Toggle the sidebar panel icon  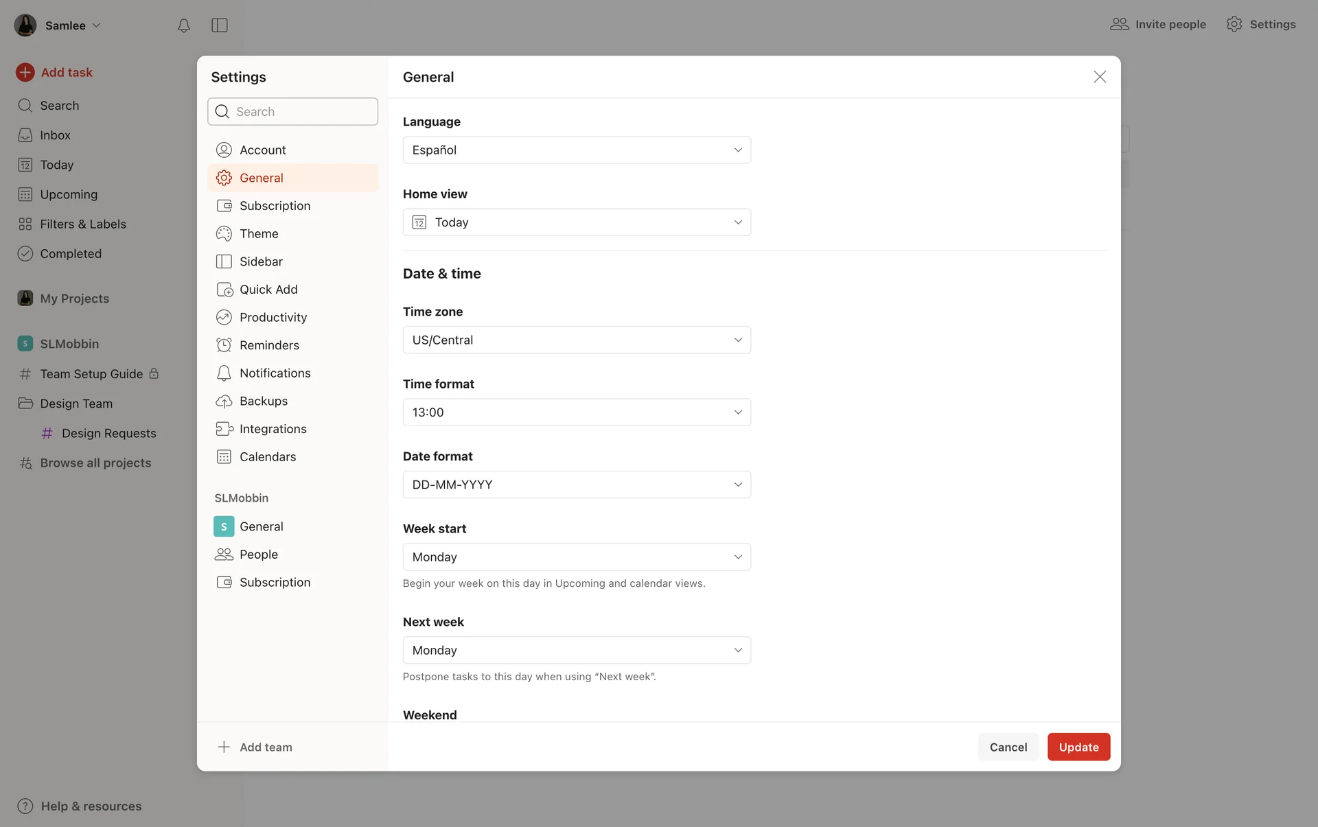click(220, 25)
